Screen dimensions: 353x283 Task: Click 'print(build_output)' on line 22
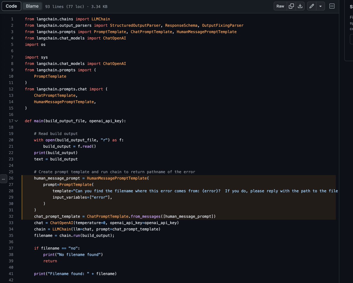56,153
